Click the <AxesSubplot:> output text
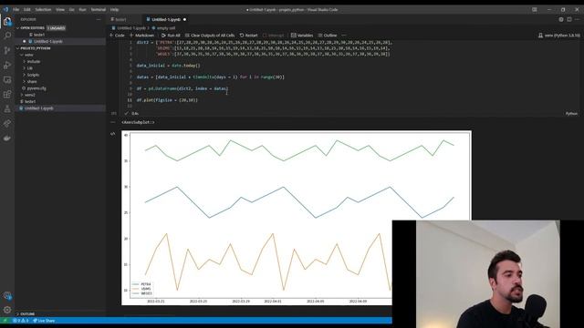The width and height of the screenshot is (584, 328). 138,122
